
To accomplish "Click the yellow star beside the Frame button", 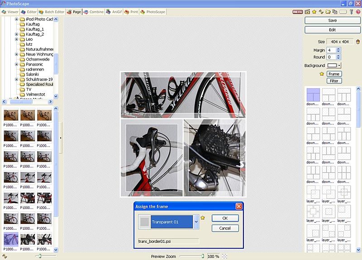I will pyautogui.click(x=322, y=74).
